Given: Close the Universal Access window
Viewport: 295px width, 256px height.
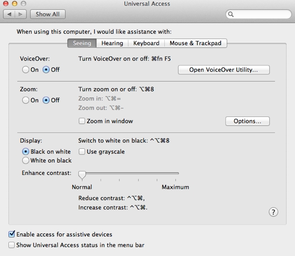Looking at the screenshot, I should (x=5, y=3).
